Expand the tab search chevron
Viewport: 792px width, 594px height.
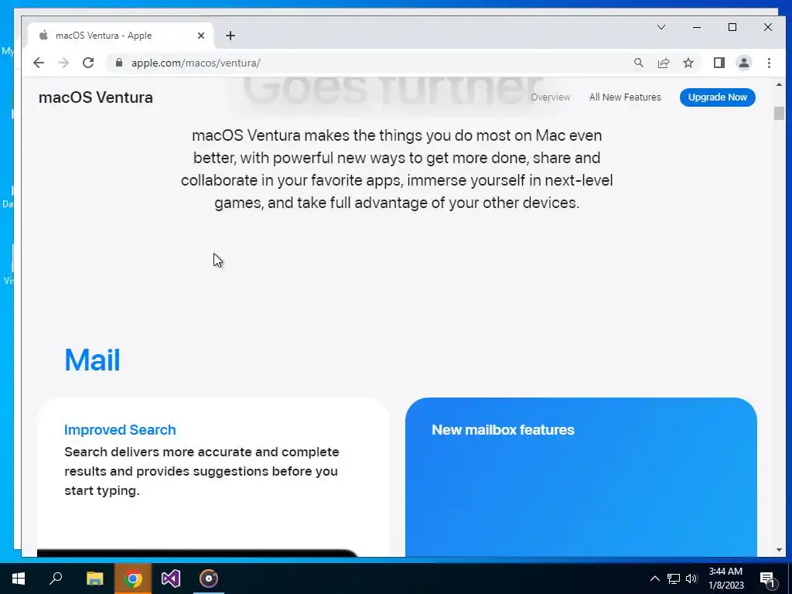point(661,27)
